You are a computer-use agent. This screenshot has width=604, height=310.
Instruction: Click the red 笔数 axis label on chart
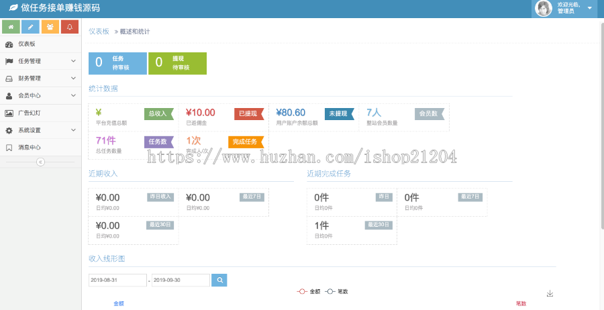click(x=521, y=303)
